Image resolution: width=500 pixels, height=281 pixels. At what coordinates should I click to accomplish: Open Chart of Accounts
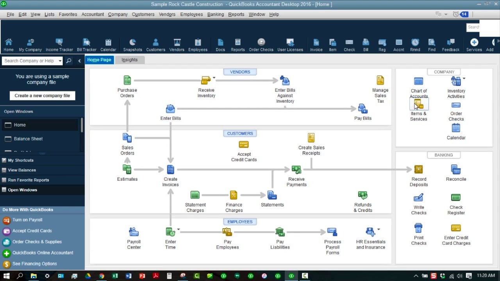(x=418, y=81)
